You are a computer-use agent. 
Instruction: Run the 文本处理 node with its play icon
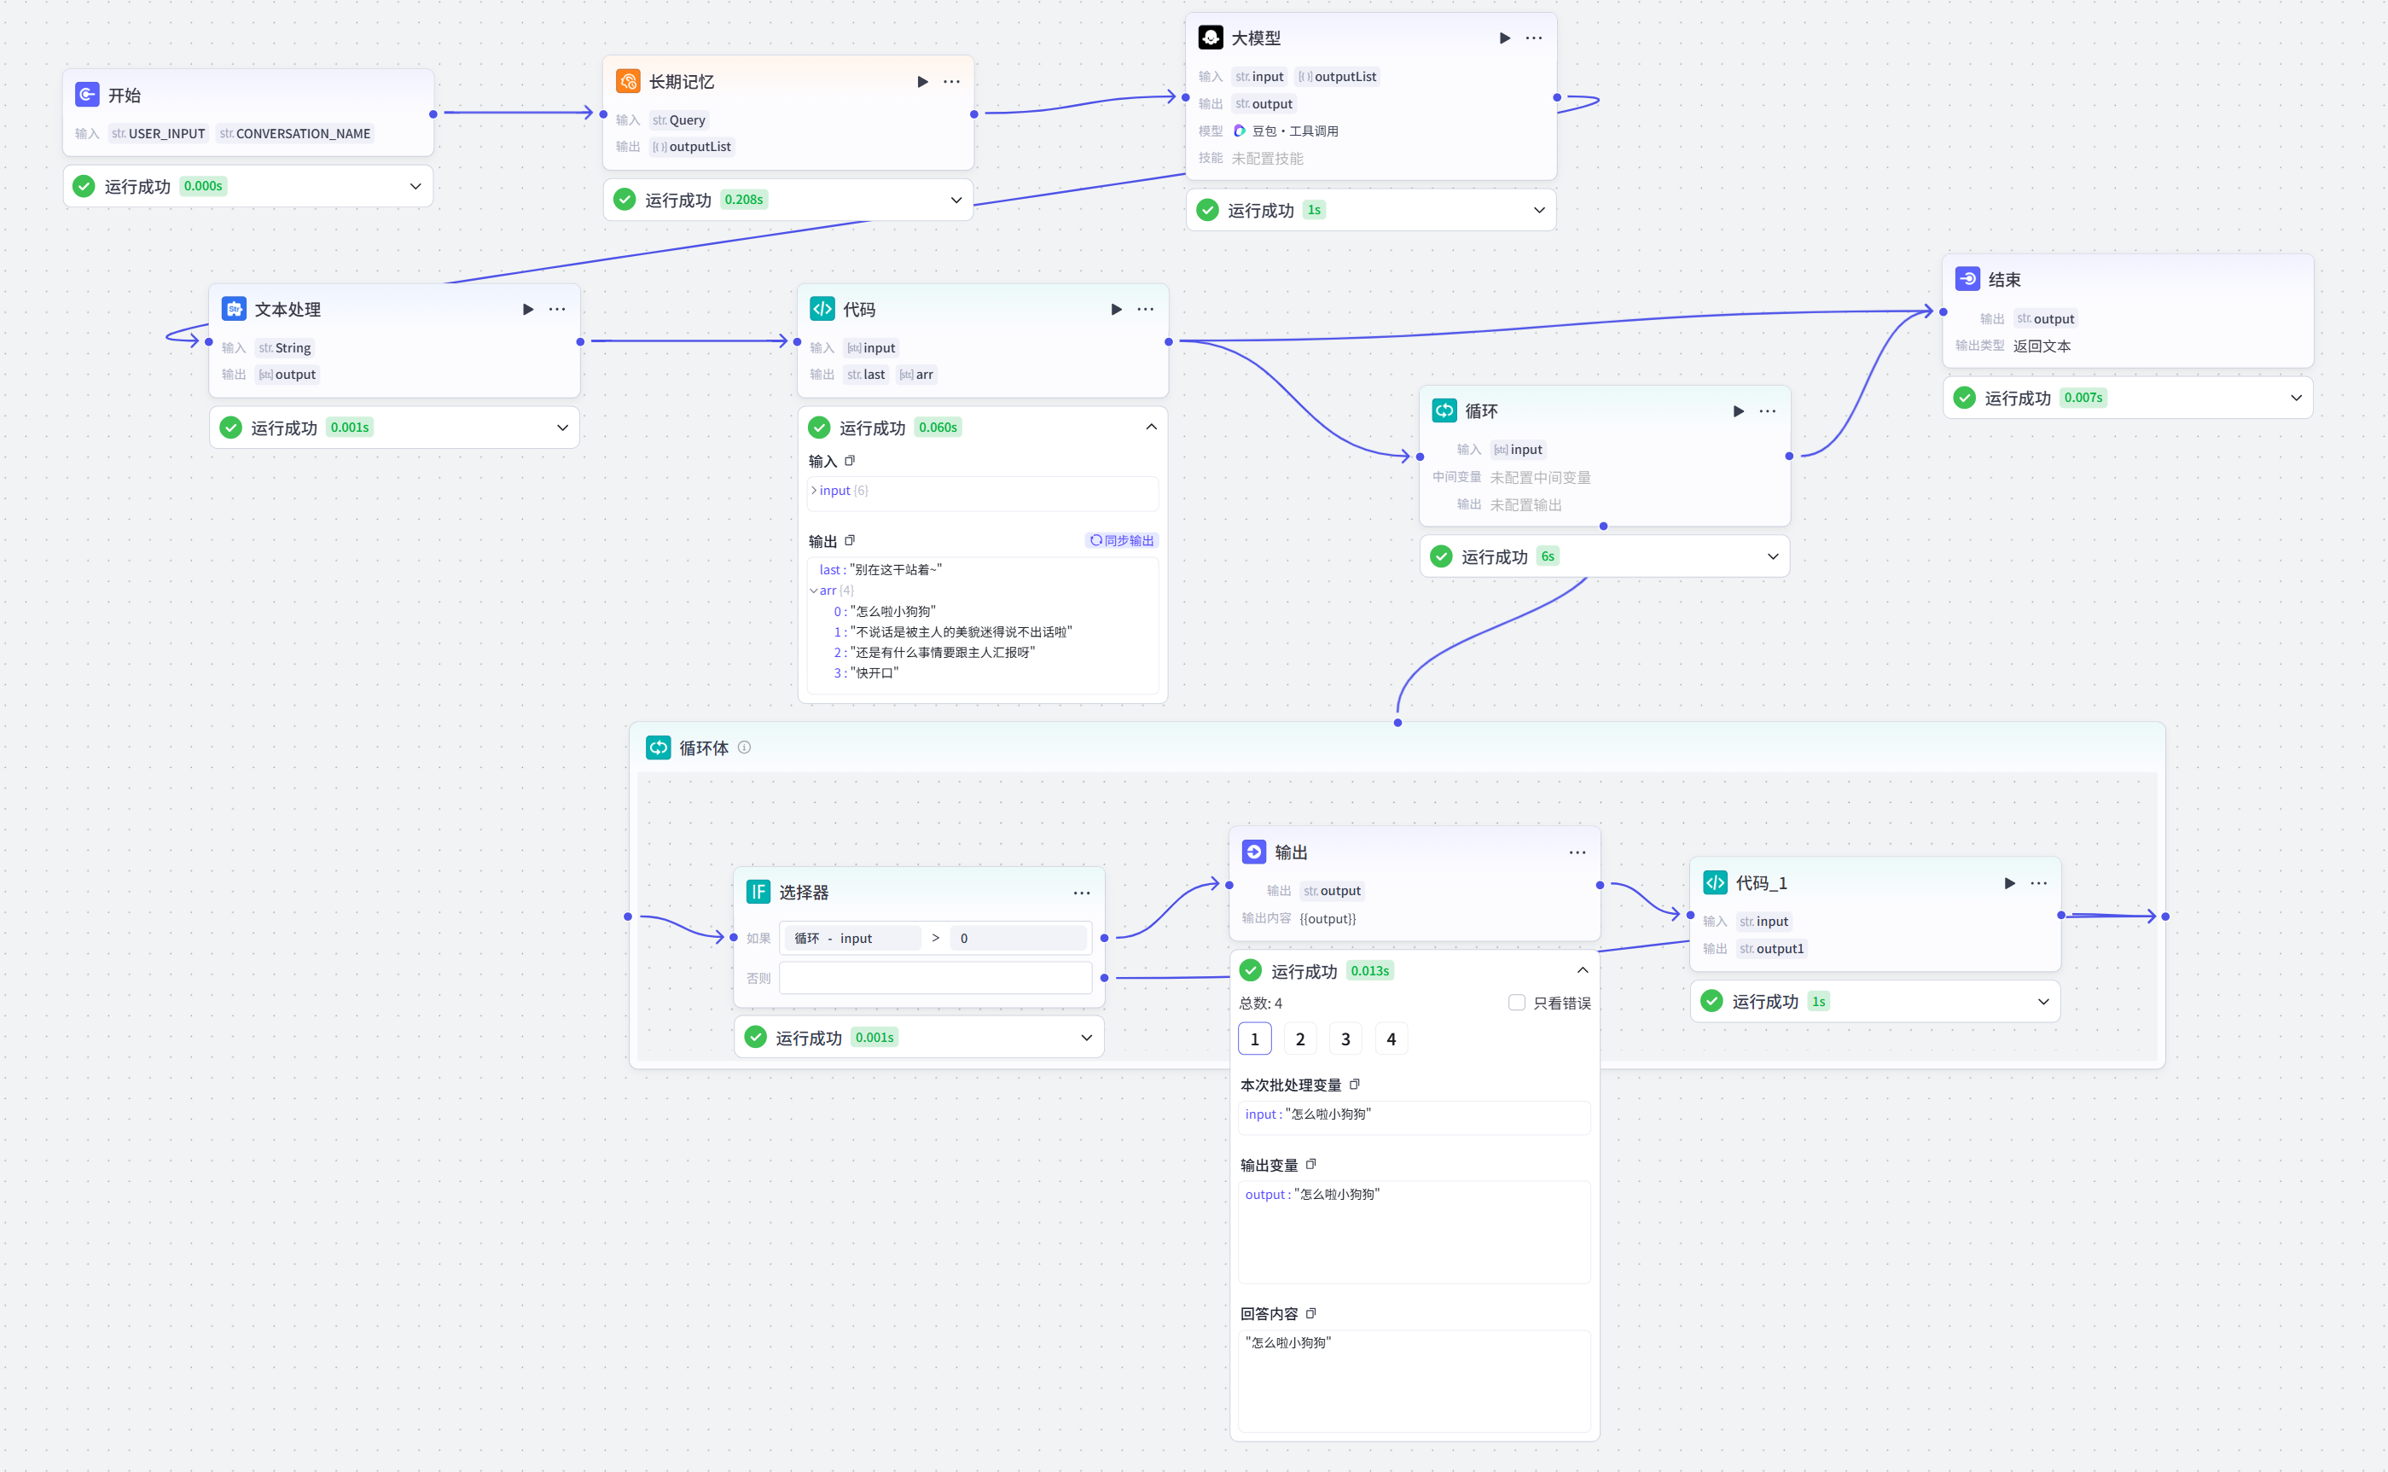tap(527, 310)
